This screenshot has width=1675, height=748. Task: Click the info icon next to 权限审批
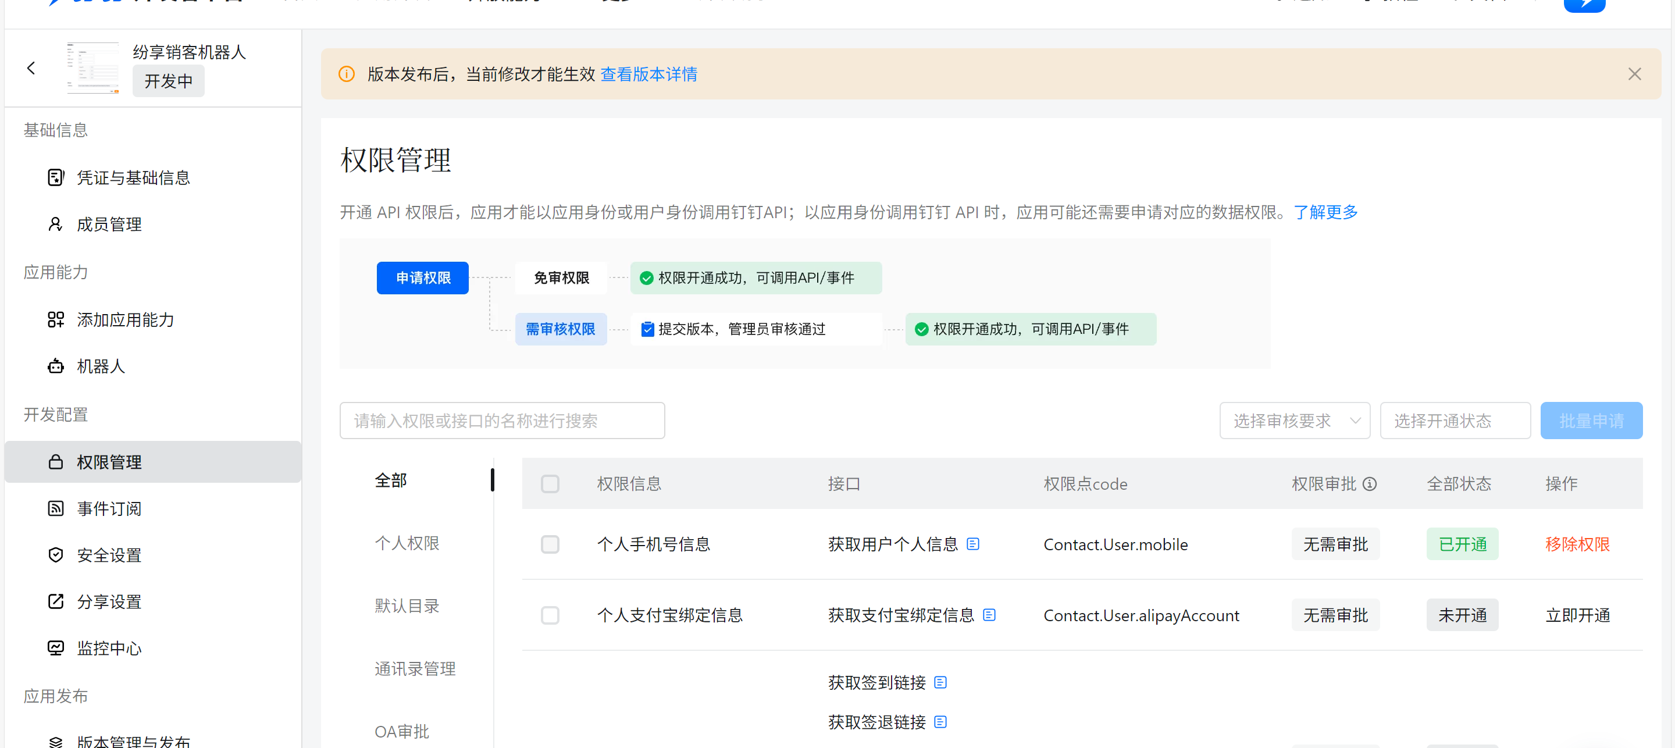[x=1370, y=484]
